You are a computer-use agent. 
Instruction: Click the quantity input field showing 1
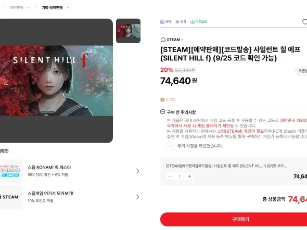180,176
